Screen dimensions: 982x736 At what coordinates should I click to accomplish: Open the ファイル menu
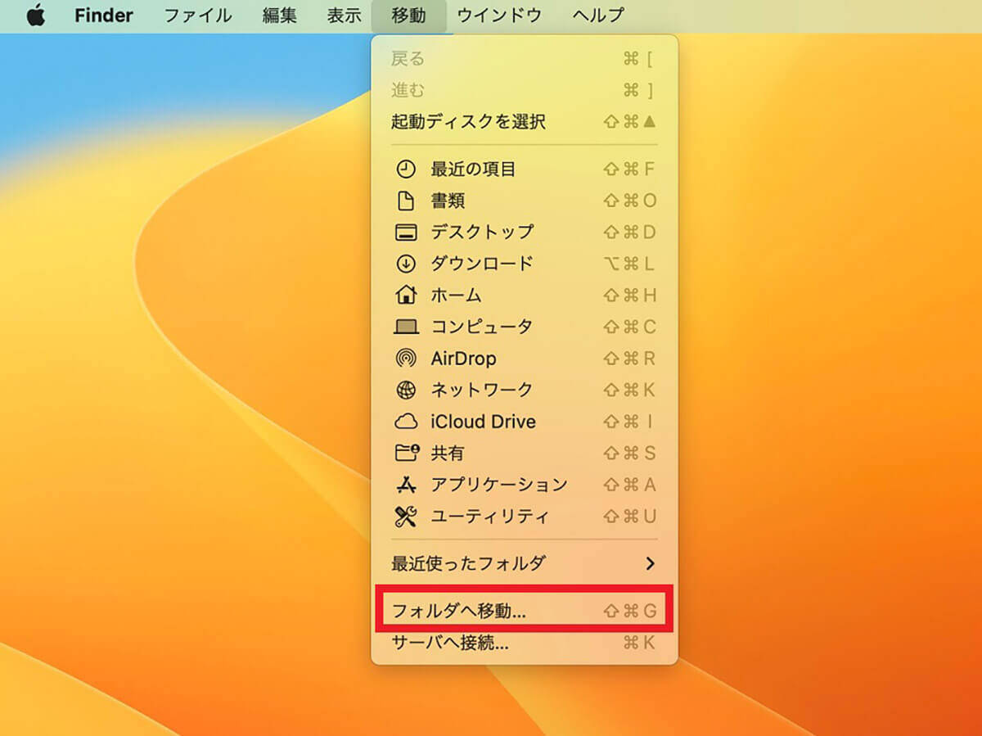click(198, 15)
